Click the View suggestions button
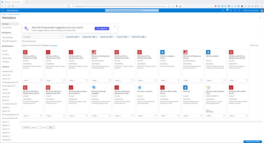 [102, 28]
